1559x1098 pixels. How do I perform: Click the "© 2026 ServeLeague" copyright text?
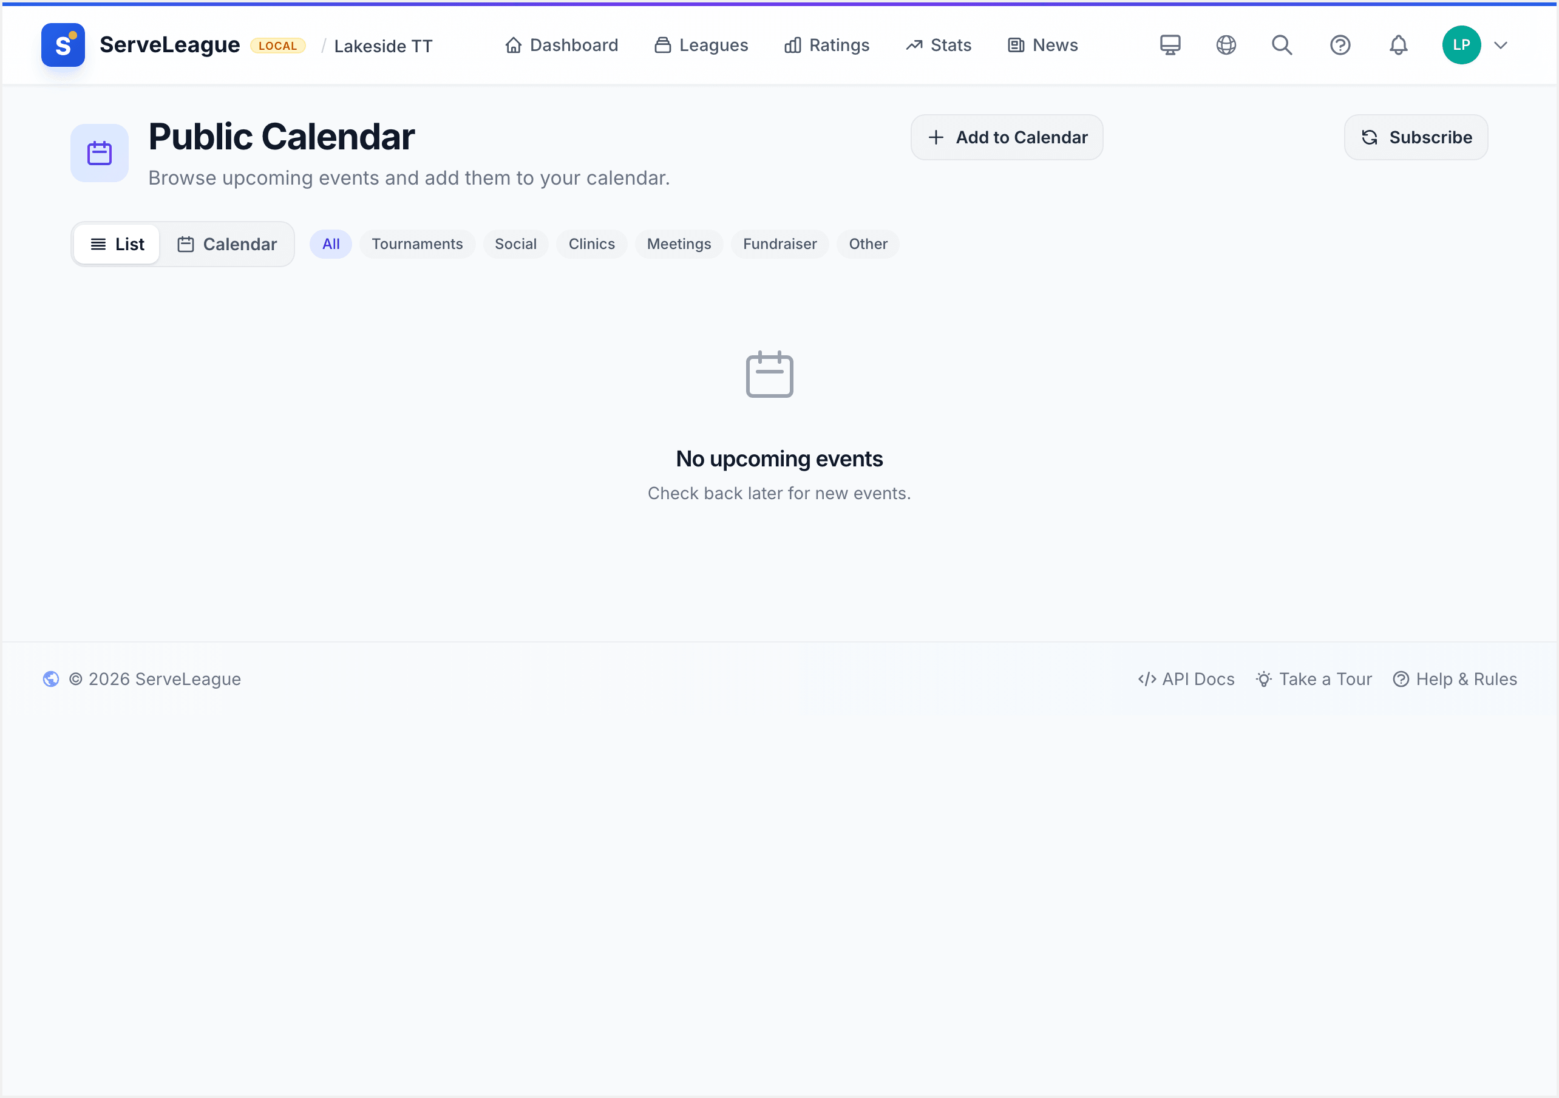coord(155,679)
